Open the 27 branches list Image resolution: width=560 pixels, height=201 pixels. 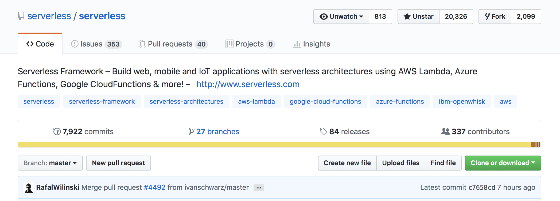point(214,132)
